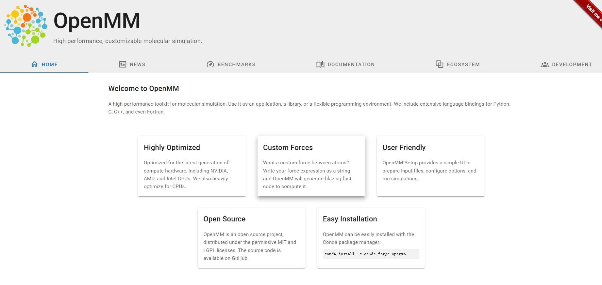Select the Custom Forces card
Image resolution: width=602 pixels, height=285 pixels.
(x=311, y=166)
